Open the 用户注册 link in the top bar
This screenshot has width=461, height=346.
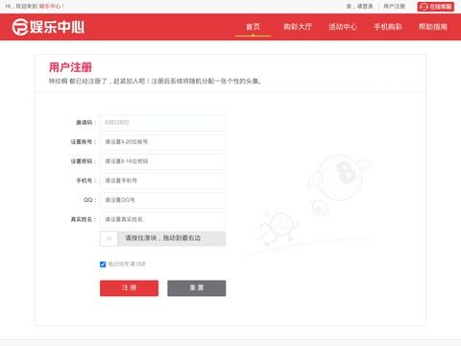click(394, 6)
